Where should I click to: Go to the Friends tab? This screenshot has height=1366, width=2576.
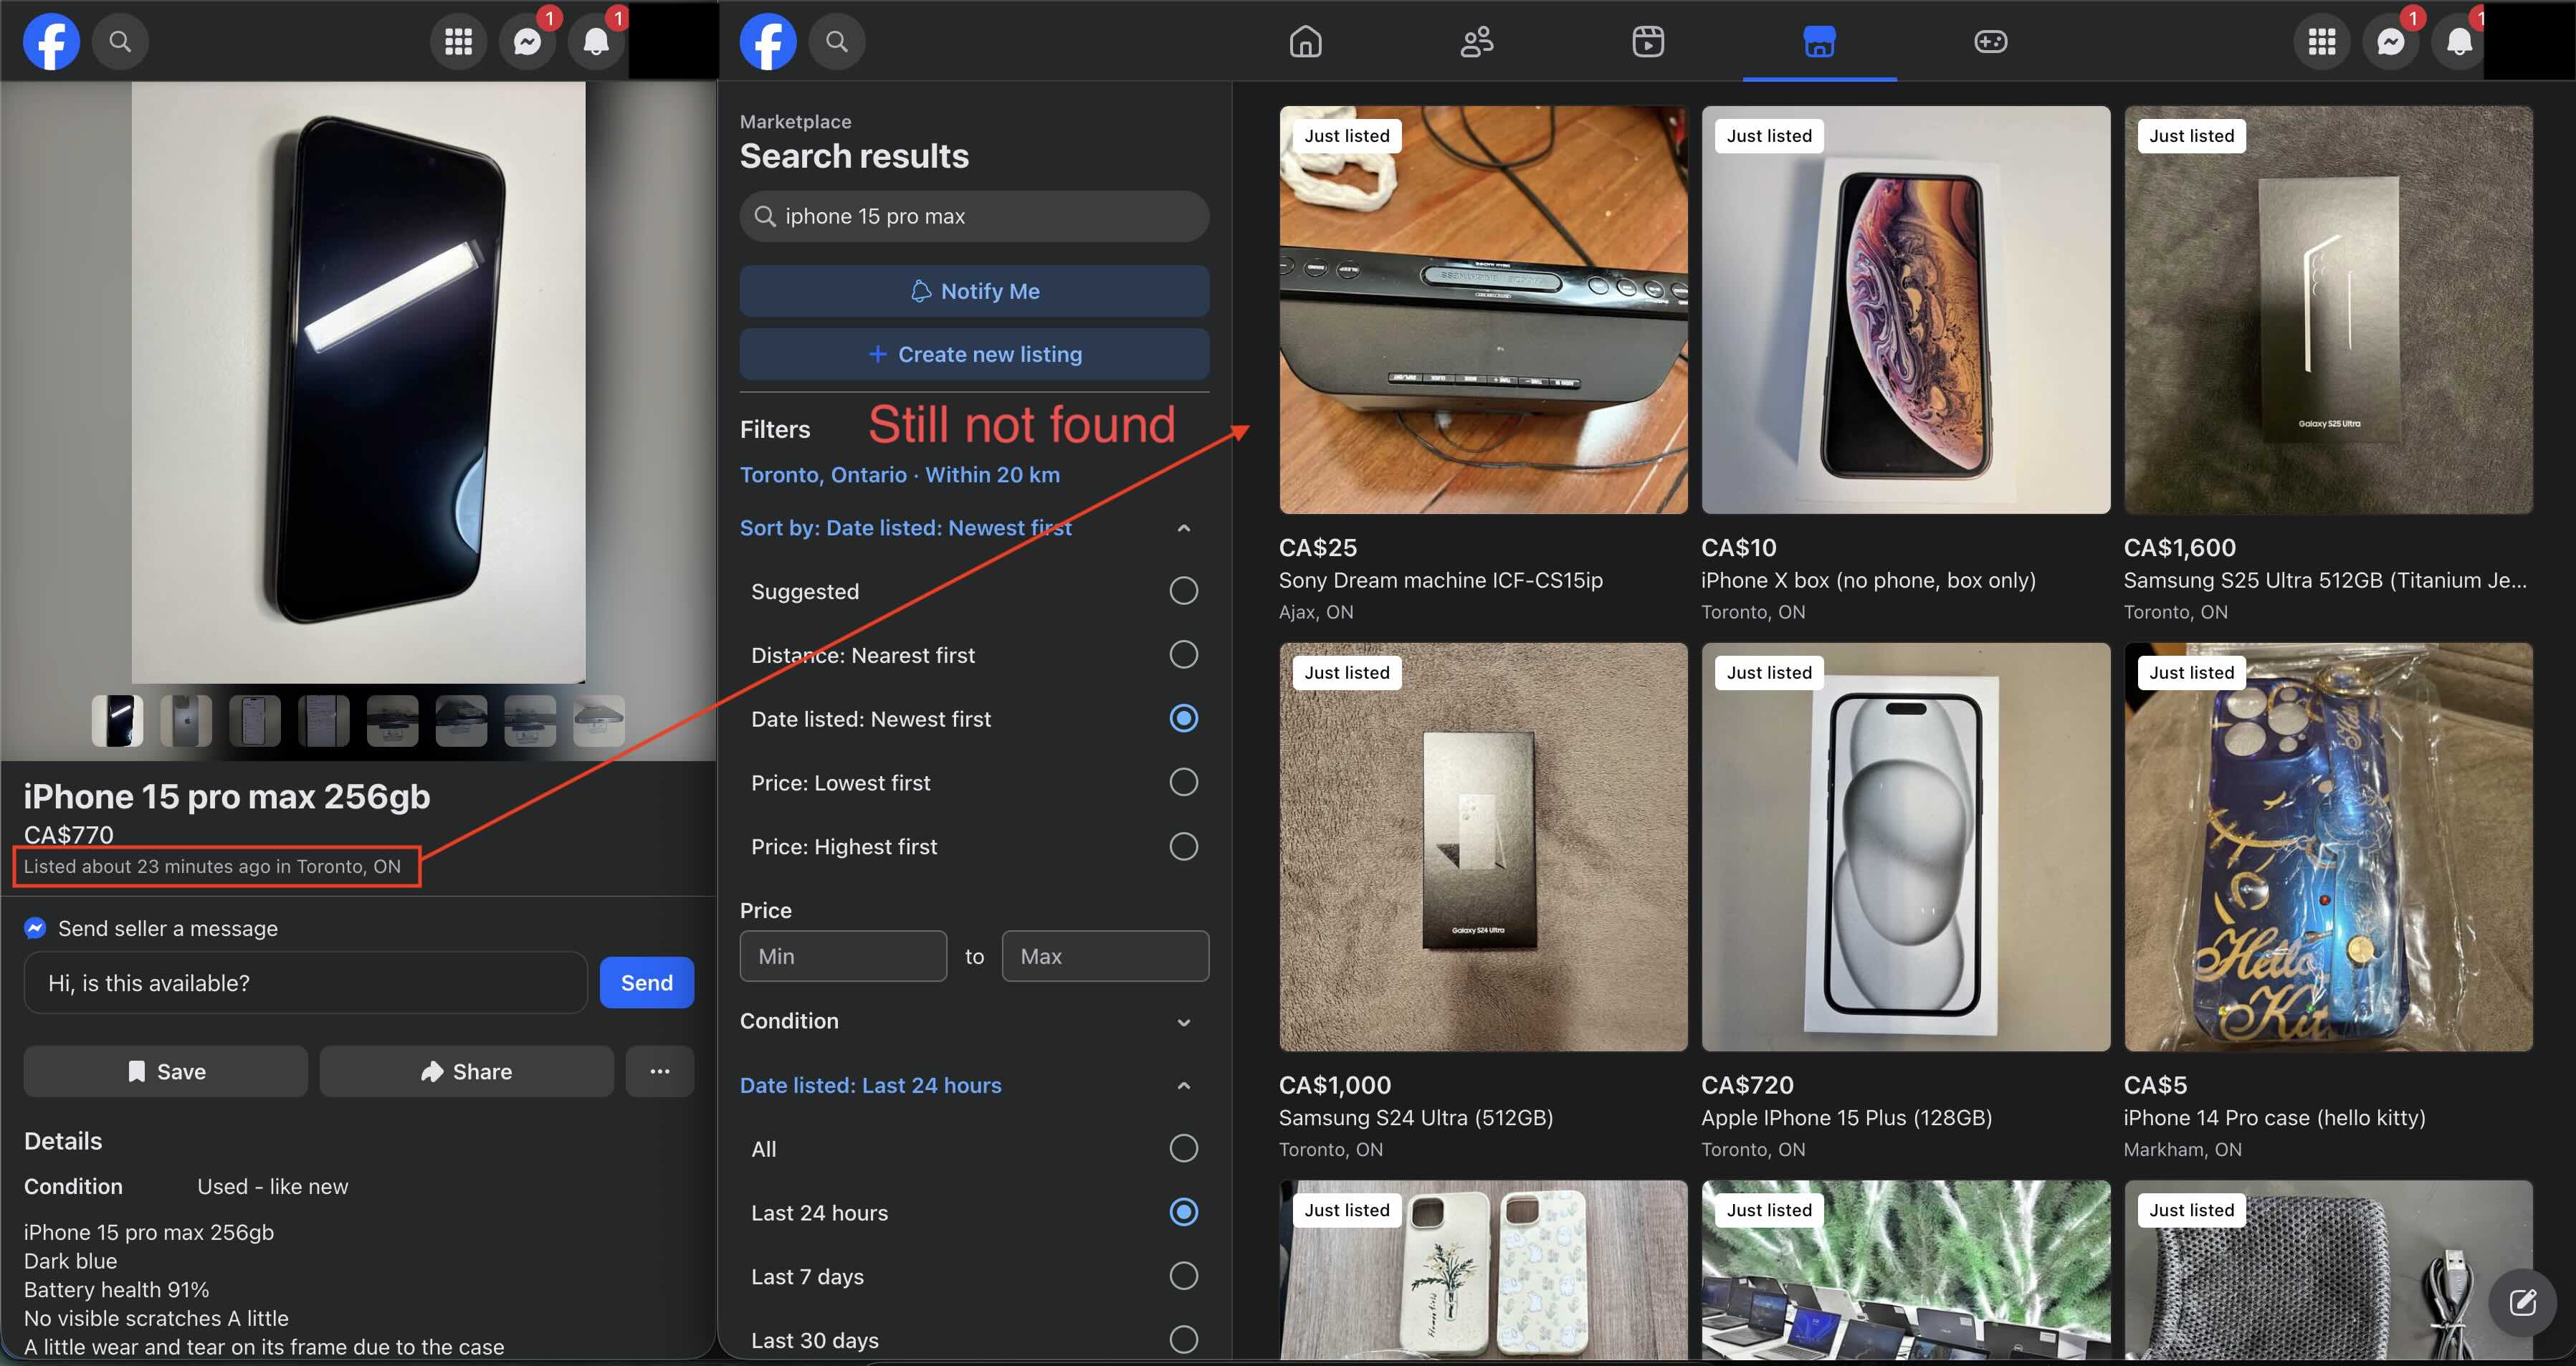[x=1477, y=41]
